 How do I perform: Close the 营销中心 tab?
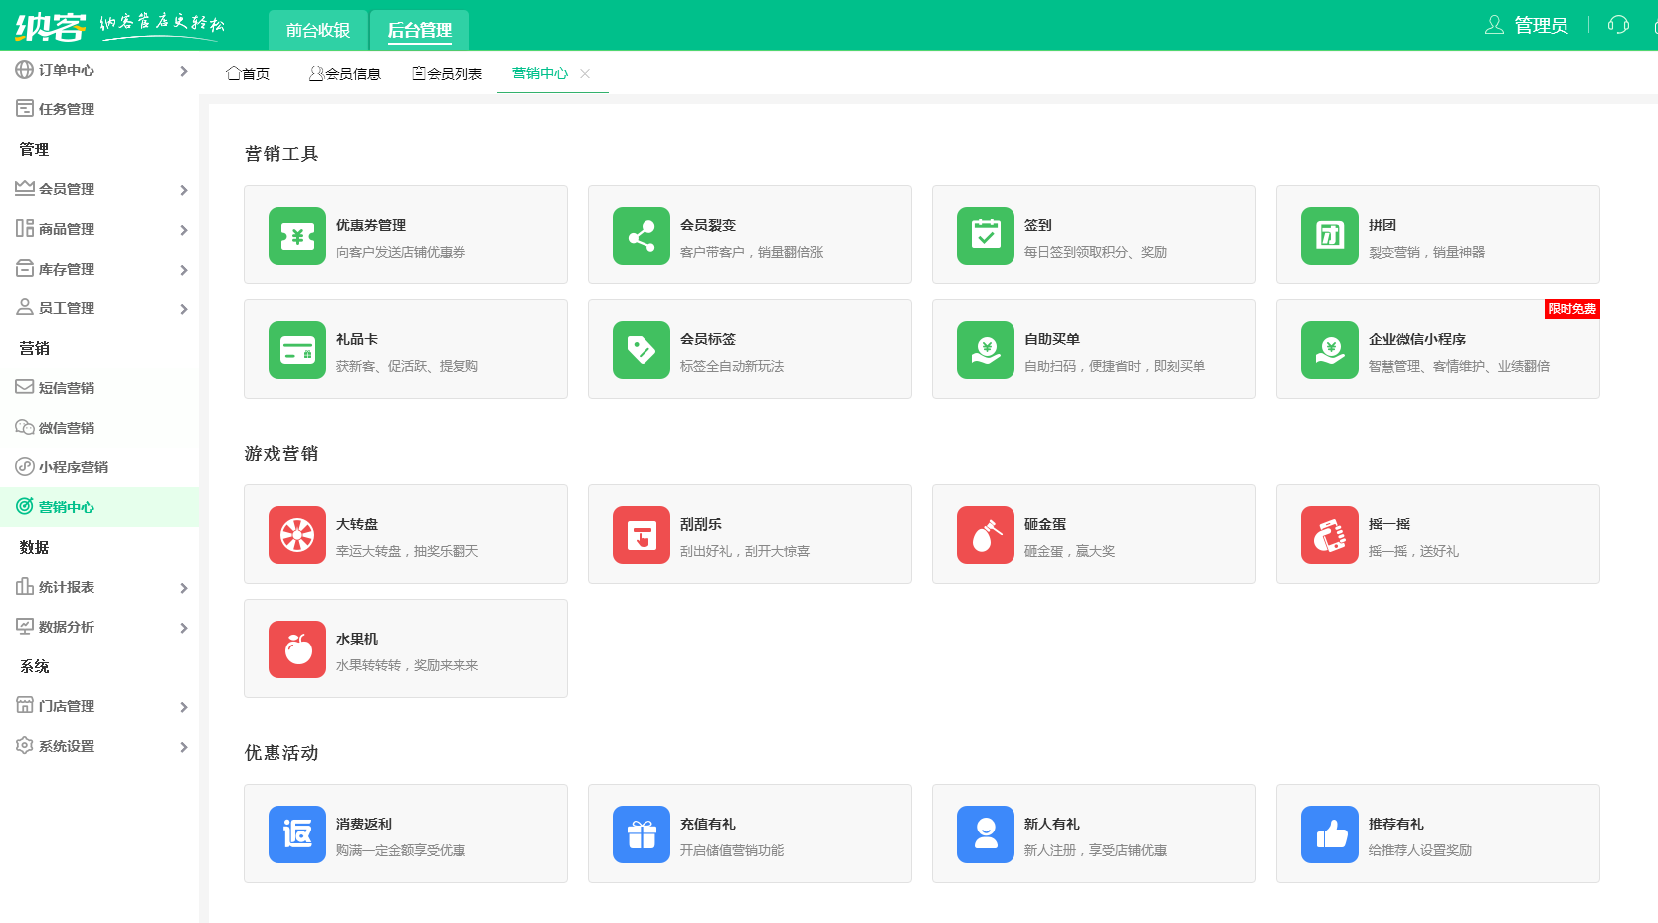coord(585,73)
